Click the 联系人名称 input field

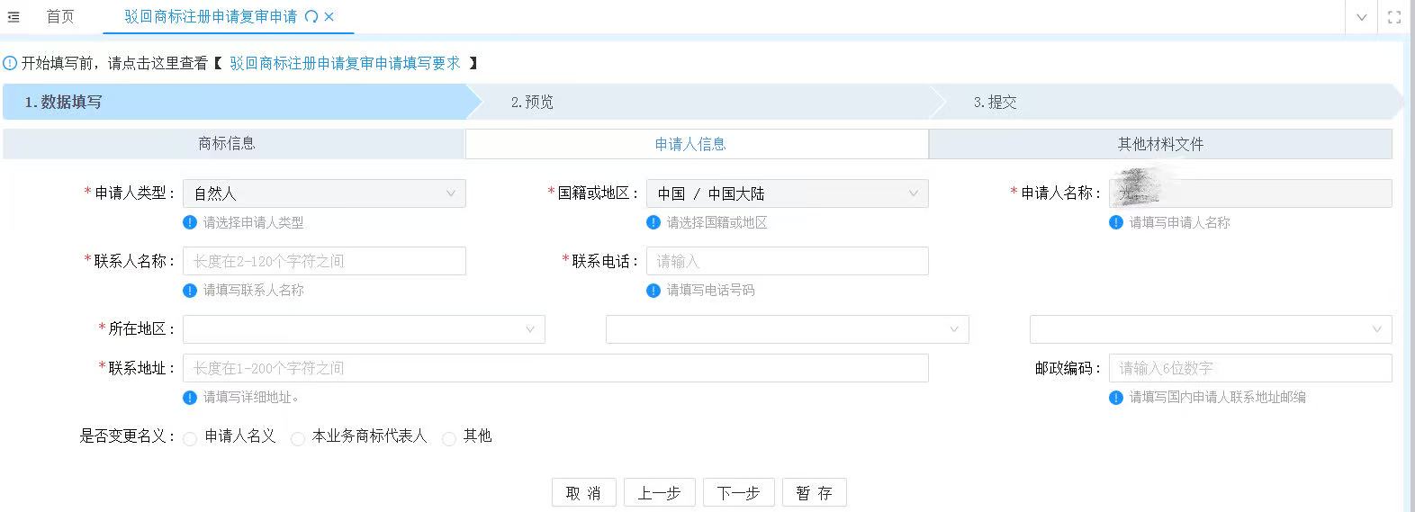tap(324, 261)
